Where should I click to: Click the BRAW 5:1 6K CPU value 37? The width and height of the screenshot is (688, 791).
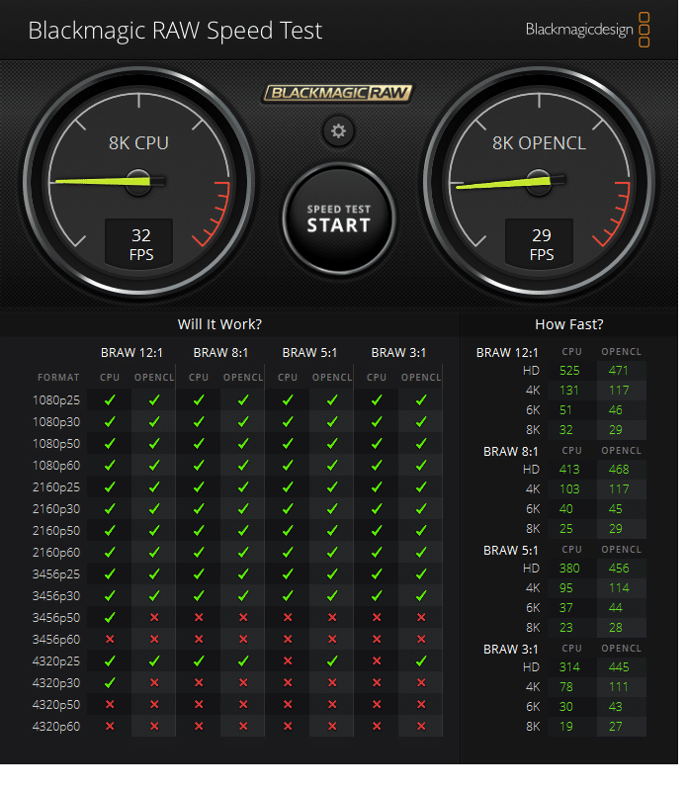566,608
